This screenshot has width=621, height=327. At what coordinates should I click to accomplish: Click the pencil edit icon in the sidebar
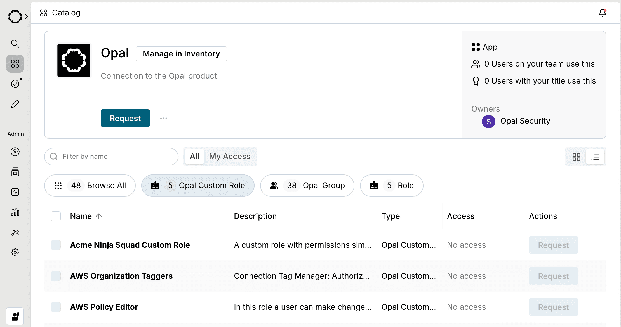15,104
